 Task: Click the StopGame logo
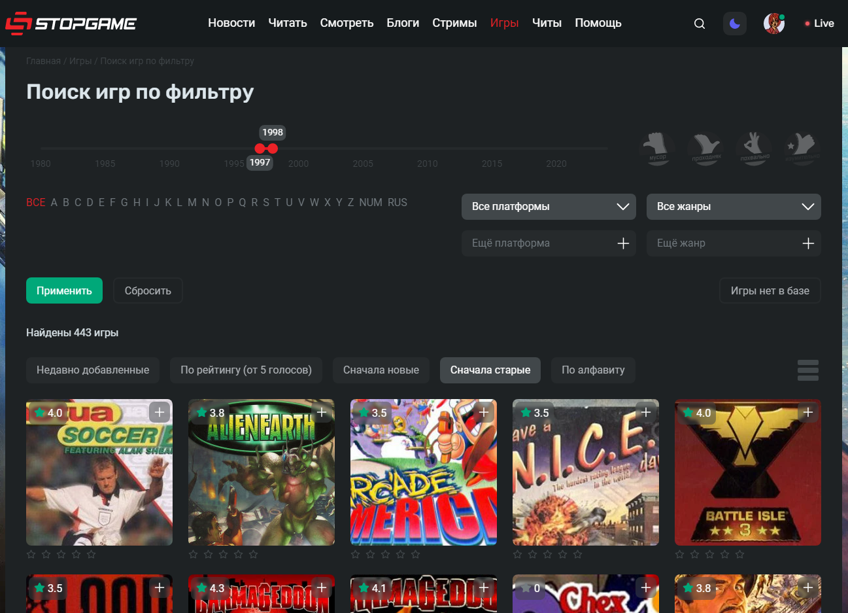point(71,24)
